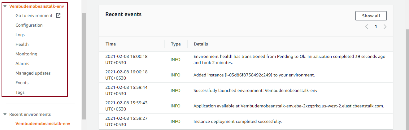Open Managed updates
The width and height of the screenshot is (409, 130).
click(x=33, y=73)
